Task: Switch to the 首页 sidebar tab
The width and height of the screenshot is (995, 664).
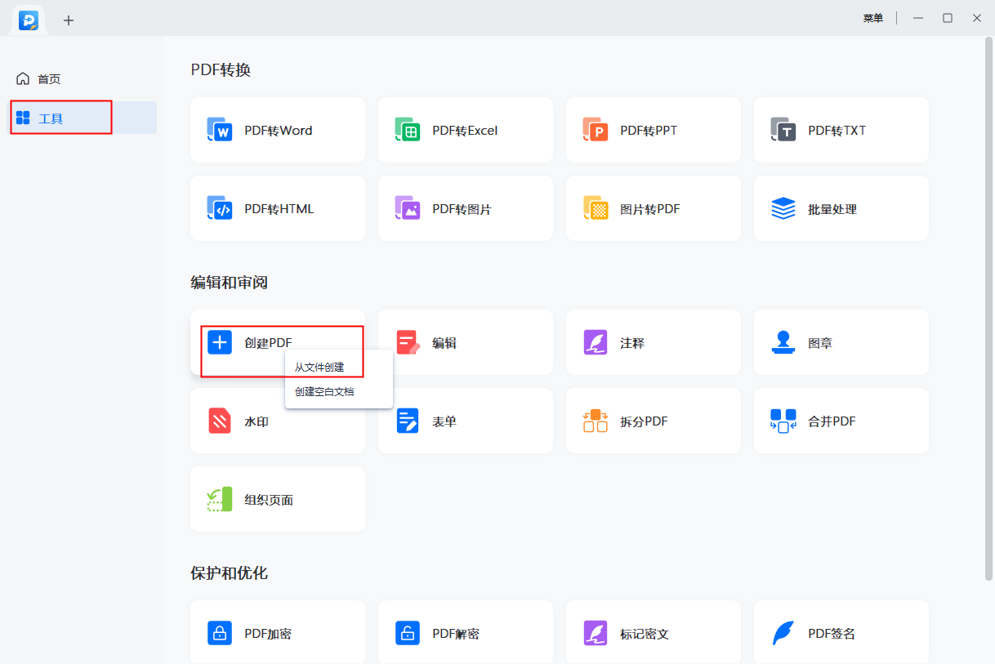Action: point(49,79)
